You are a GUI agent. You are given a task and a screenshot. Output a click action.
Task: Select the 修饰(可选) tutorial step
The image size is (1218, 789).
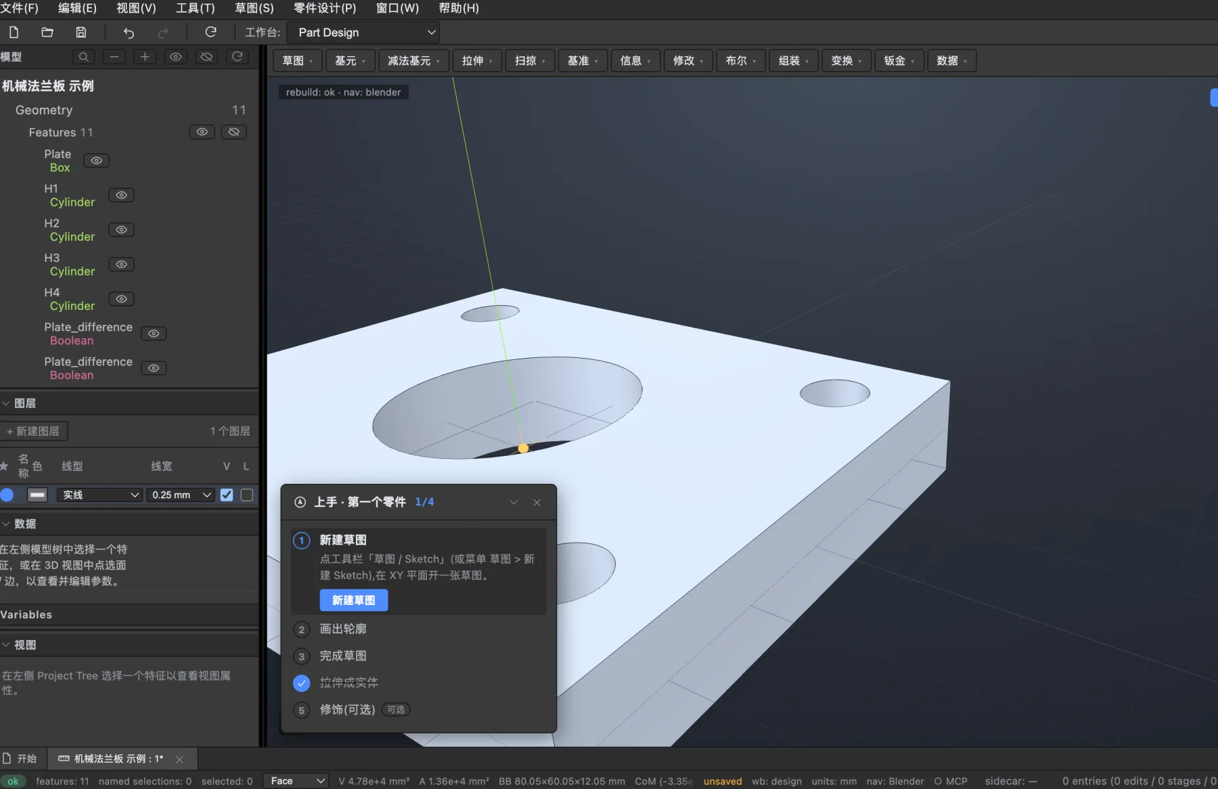point(347,710)
